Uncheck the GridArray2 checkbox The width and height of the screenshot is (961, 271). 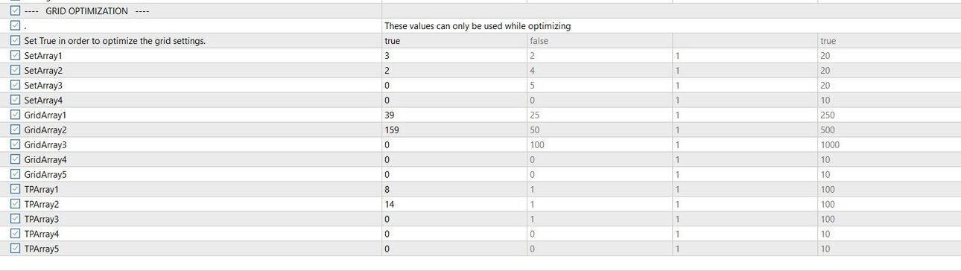(16, 130)
